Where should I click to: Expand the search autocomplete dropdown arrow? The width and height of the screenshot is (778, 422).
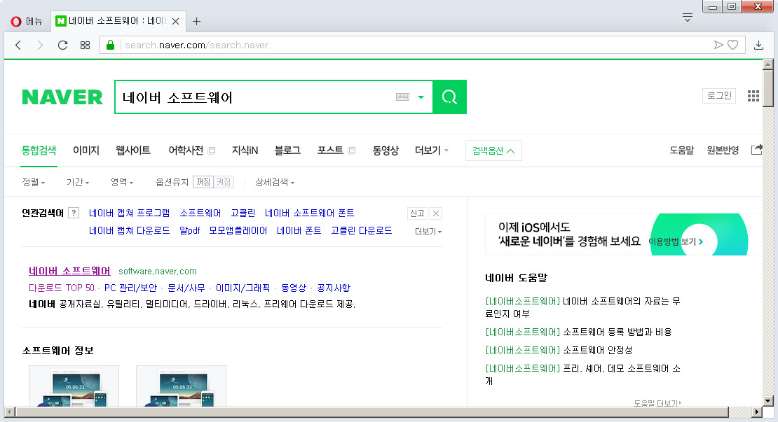click(x=421, y=97)
